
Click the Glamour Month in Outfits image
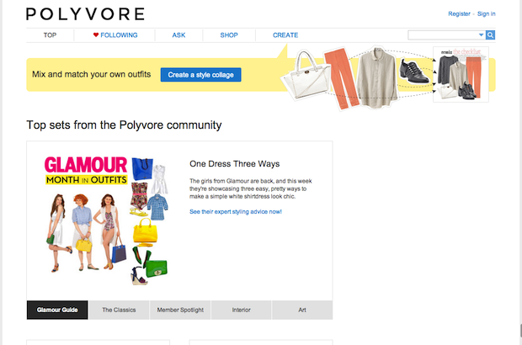(x=107, y=220)
